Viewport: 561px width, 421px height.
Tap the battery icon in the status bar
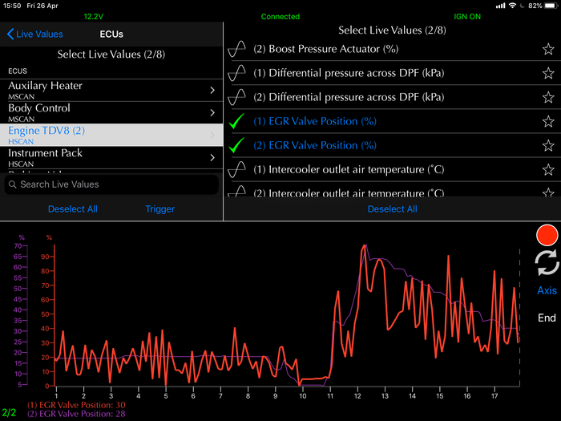(x=551, y=6)
